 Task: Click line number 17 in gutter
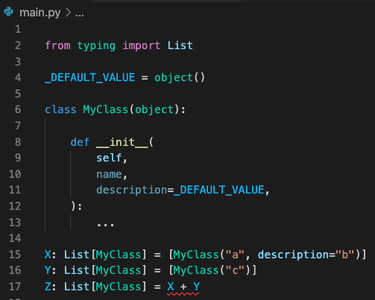(15, 287)
